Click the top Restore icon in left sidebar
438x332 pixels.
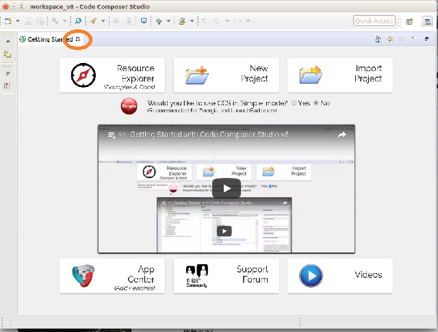[8, 41]
